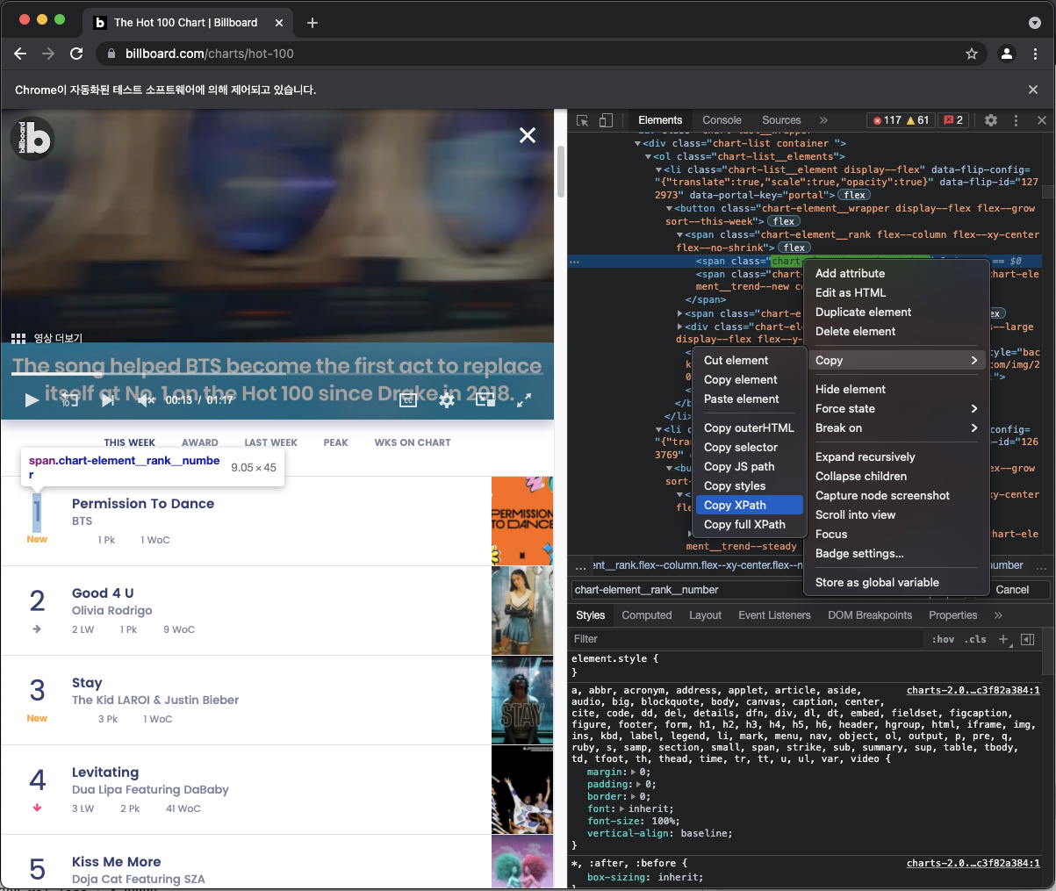Select Copy outerHTML

[x=749, y=428]
